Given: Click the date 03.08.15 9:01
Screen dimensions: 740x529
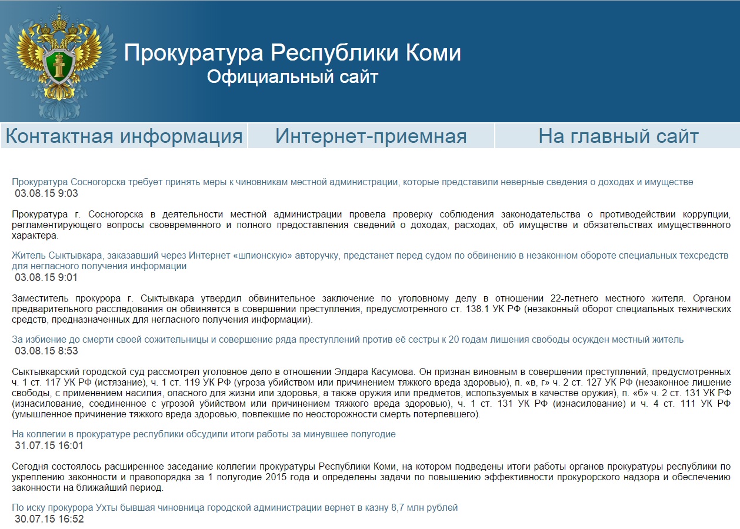Looking at the screenshot, I should coord(46,277).
